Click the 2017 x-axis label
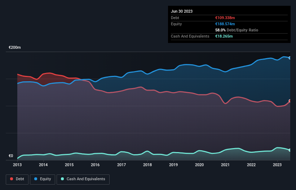The height and width of the screenshot is (190, 296). [x=122, y=165]
